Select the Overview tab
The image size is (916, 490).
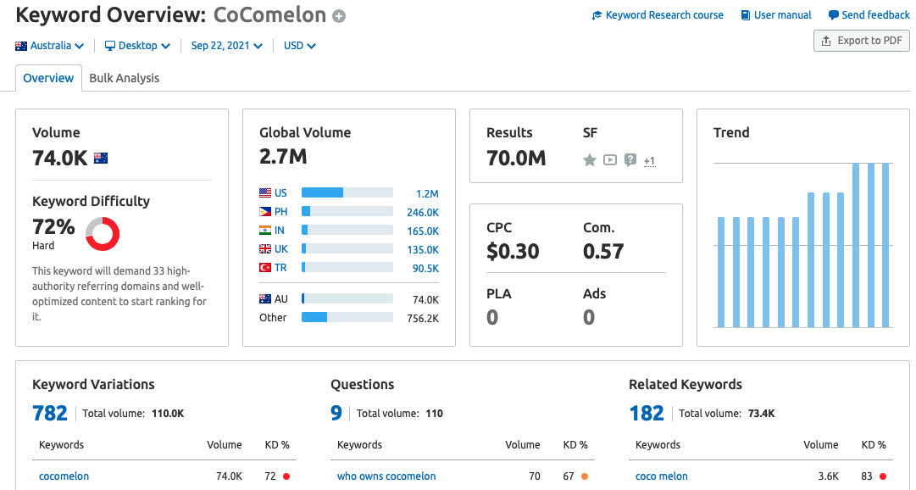coord(48,78)
